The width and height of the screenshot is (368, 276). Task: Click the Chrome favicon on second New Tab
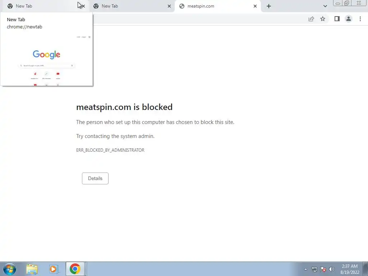(96, 6)
